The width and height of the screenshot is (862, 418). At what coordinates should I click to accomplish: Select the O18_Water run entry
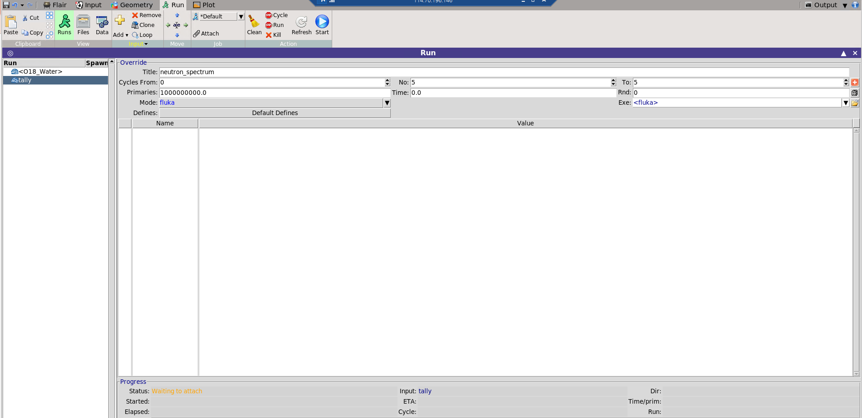40,71
